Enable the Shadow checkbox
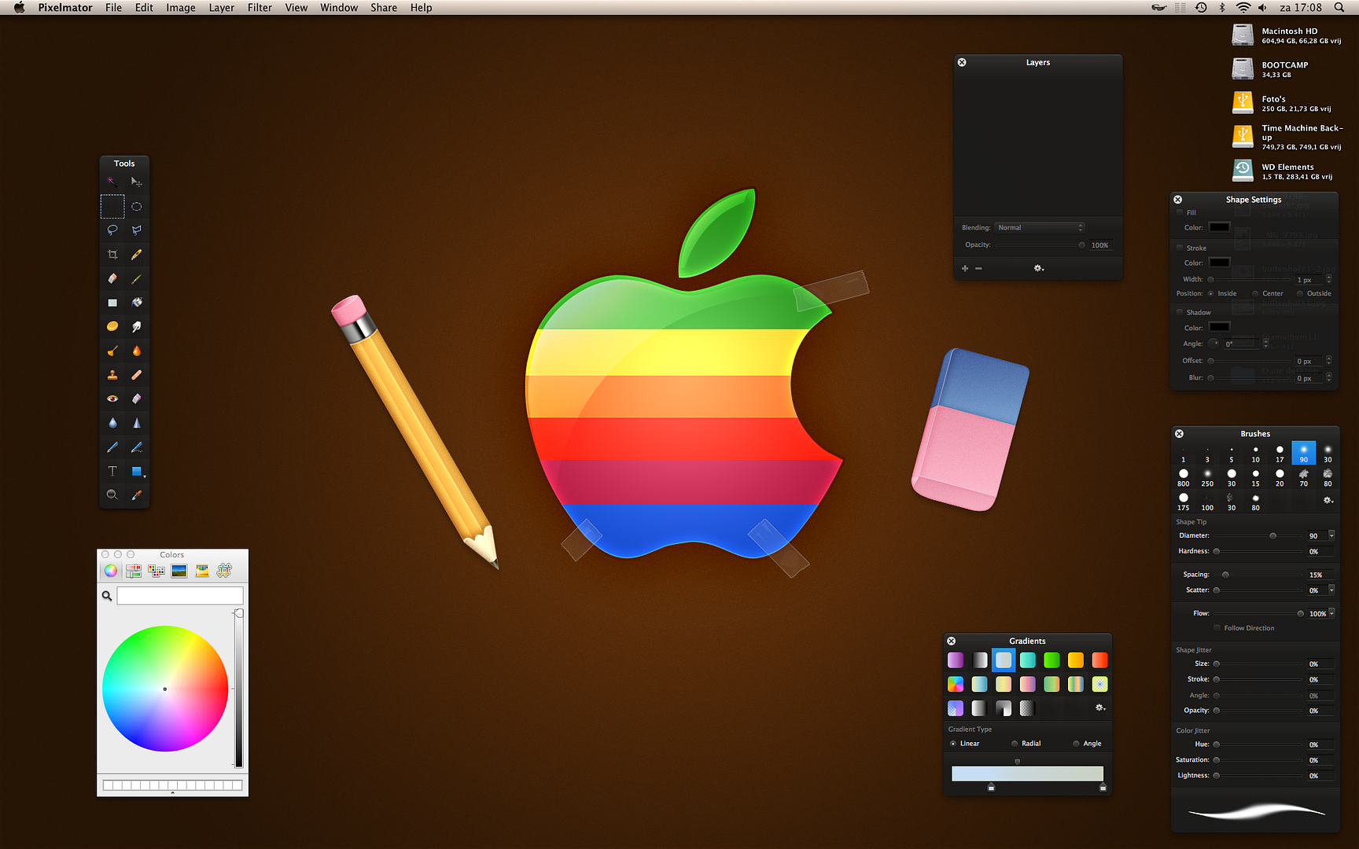The image size is (1359, 849). click(x=1180, y=312)
